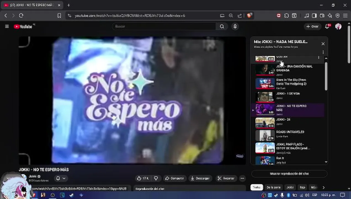Show more filter chips with right arrow
This screenshot has width=351, height=199.
323,187
